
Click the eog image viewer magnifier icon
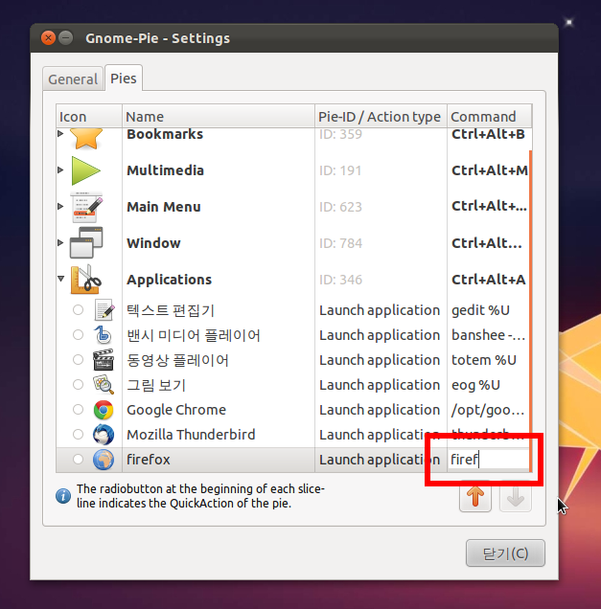[104, 385]
